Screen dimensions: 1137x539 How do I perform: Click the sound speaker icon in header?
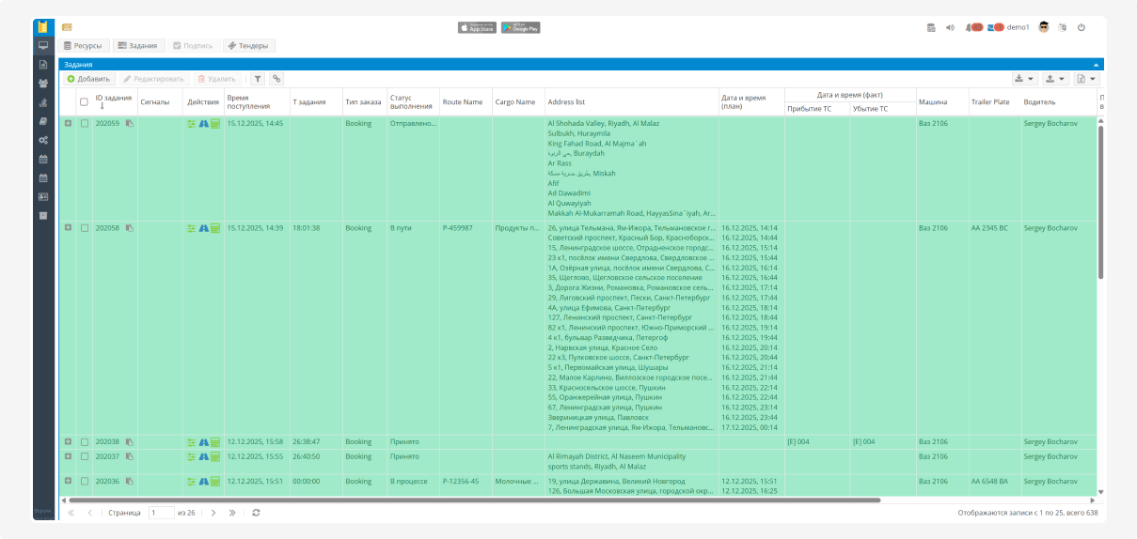[950, 28]
